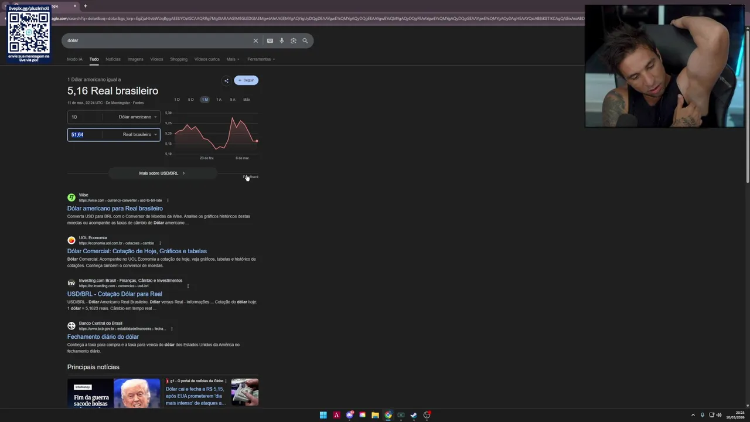Open the g1 news money photo thumbnail

[244, 392]
